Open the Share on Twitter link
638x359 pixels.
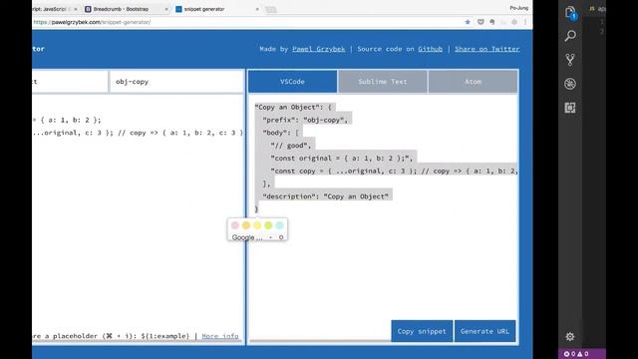pyautogui.click(x=487, y=49)
